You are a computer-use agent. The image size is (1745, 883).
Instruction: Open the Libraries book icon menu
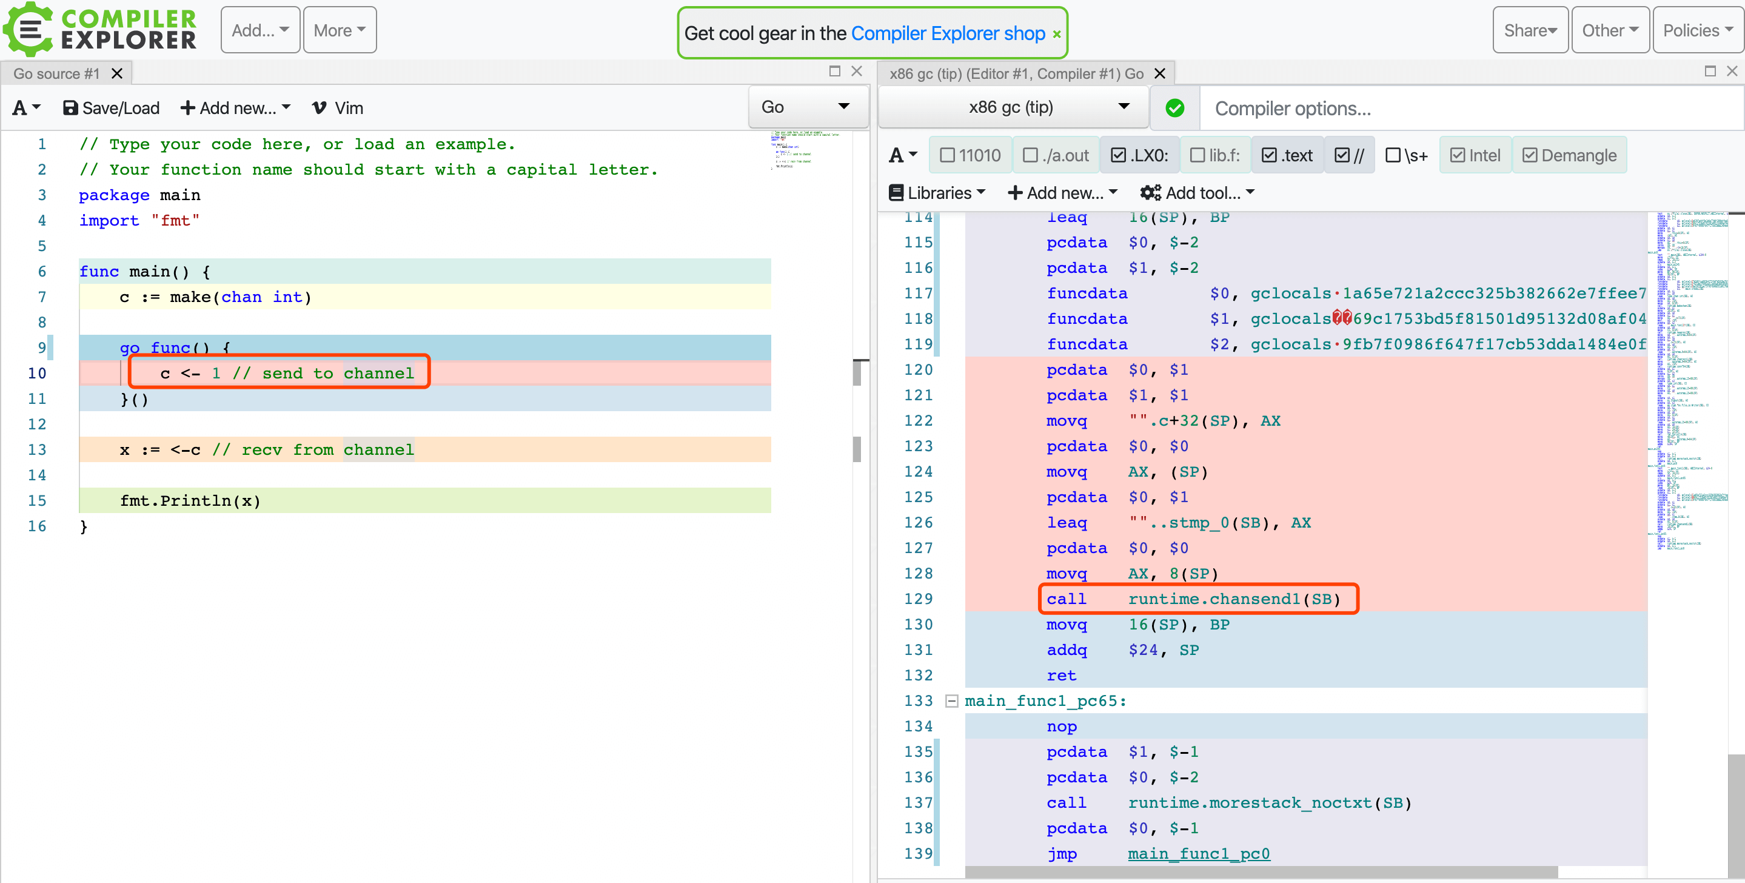[x=896, y=193]
